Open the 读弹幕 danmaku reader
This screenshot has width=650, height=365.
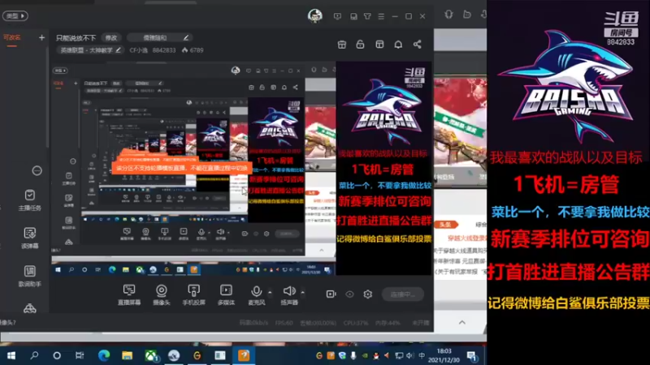point(29,238)
